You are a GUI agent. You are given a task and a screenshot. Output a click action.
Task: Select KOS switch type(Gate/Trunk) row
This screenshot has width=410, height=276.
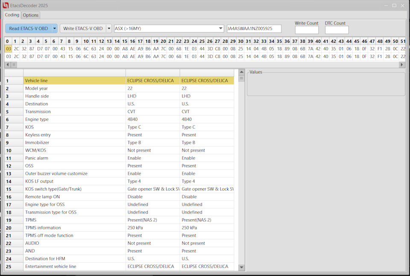click(x=119, y=189)
